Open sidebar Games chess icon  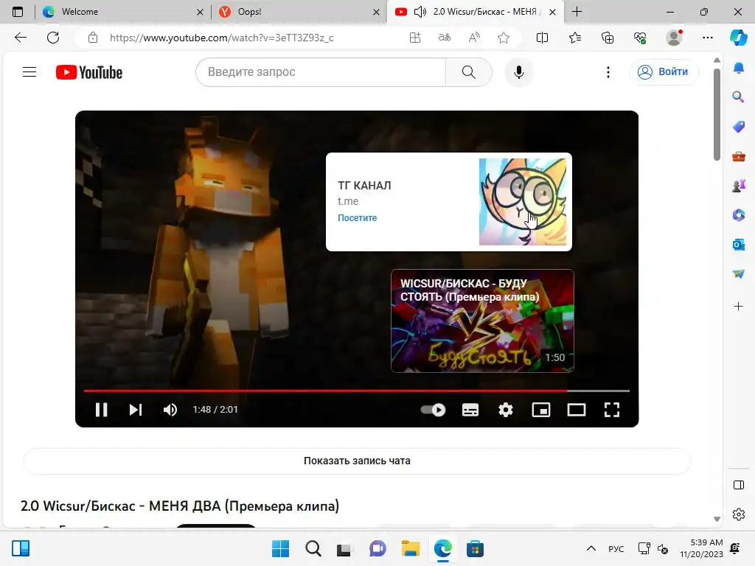(x=739, y=186)
